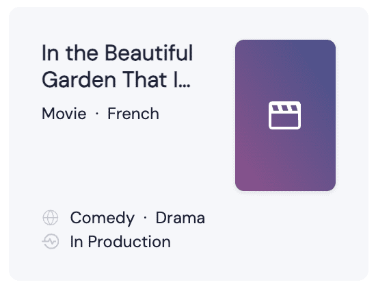
Task: Open the purple movie poster placeholder
Action: pyautogui.click(x=285, y=115)
